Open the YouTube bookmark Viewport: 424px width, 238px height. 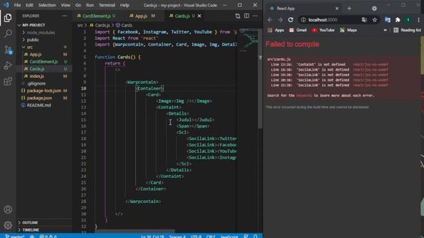pyautogui.click(x=323, y=30)
